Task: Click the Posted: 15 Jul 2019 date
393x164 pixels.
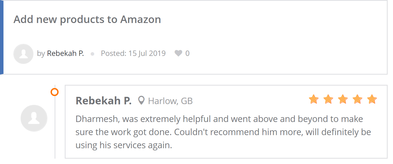Action: (x=133, y=54)
